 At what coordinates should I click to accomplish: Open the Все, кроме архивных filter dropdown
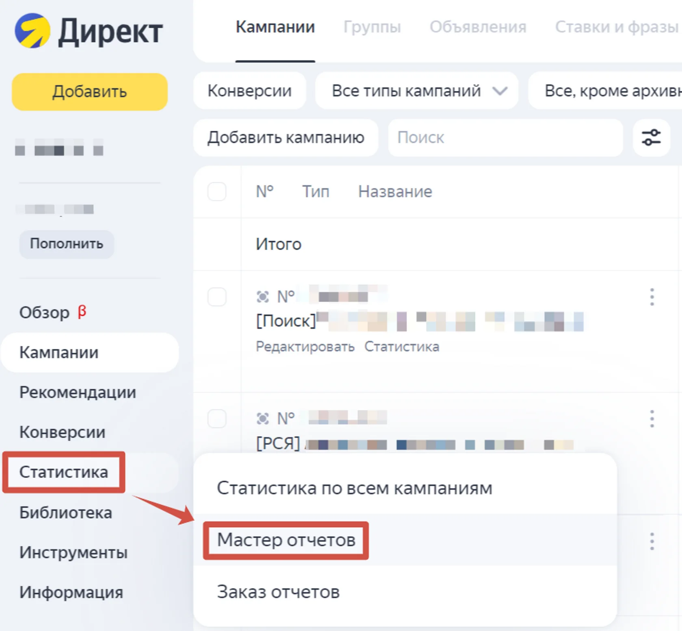605,91
